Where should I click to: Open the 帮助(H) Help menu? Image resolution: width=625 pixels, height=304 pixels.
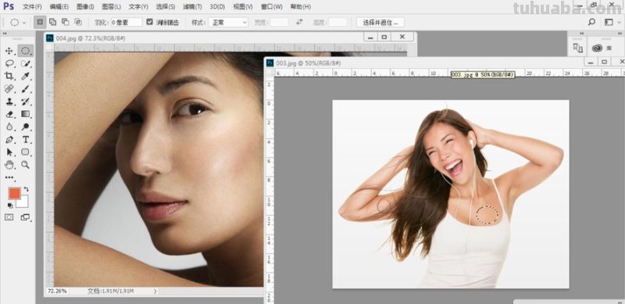(301, 7)
